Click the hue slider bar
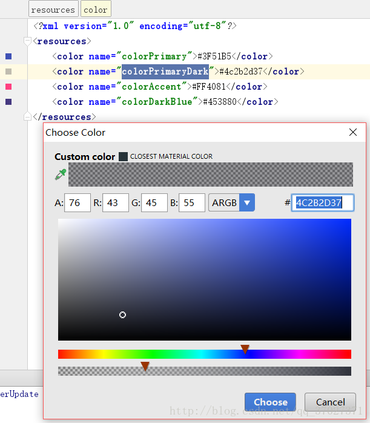370x423 pixels. click(x=205, y=354)
